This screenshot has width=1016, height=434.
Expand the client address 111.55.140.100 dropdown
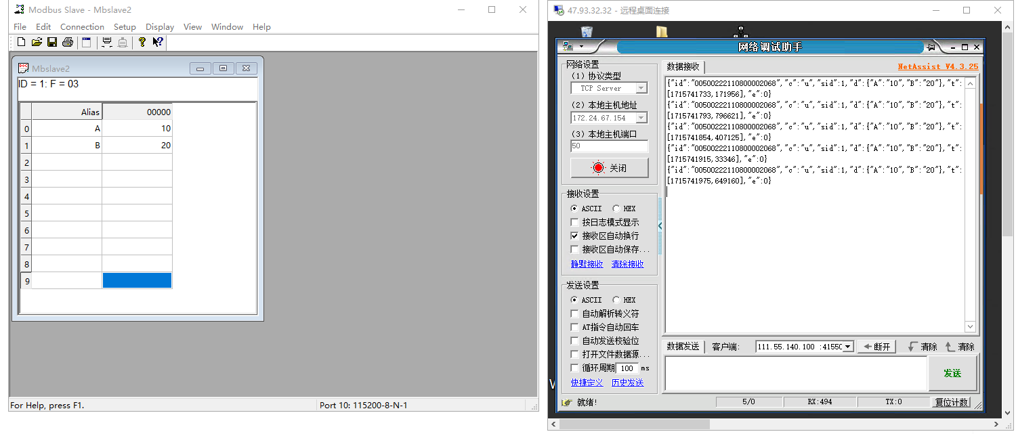tap(847, 347)
